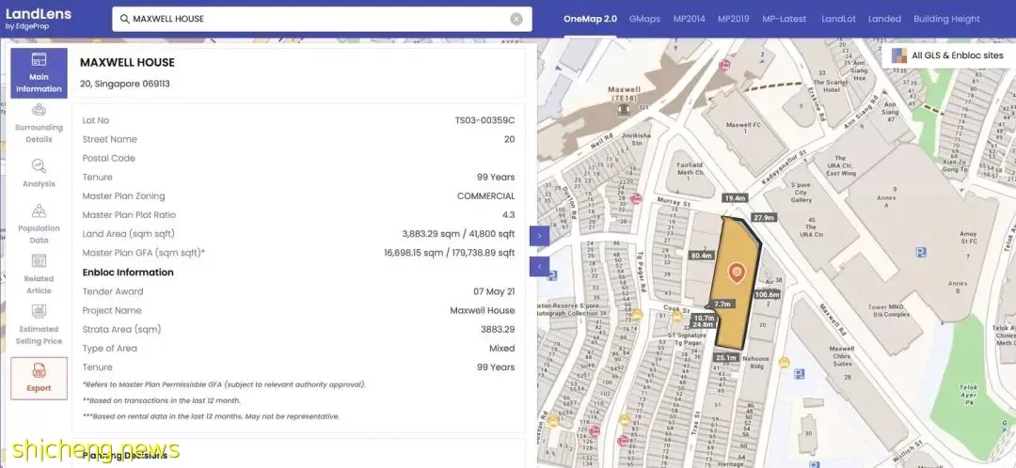This screenshot has width=1016, height=468.
Task: Expand the panel with right arrow button
Action: (540, 236)
